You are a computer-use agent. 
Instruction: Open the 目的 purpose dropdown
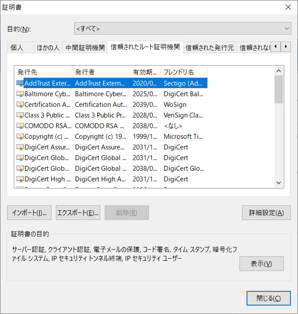(182, 28)
